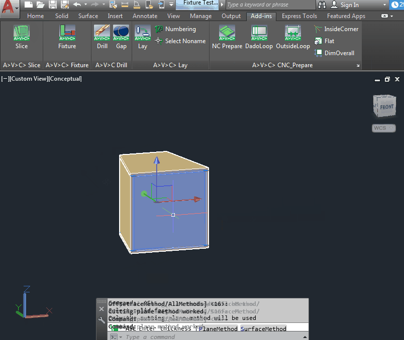Switch to the Solid ribbon tab
This screenshot has height=340, width=404.
click(62, 16)
